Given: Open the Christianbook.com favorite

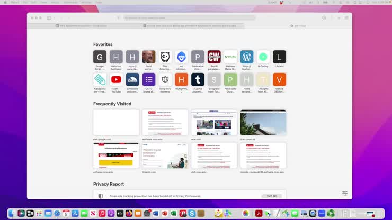Looking at the screenshot, I should click(132, 79).
